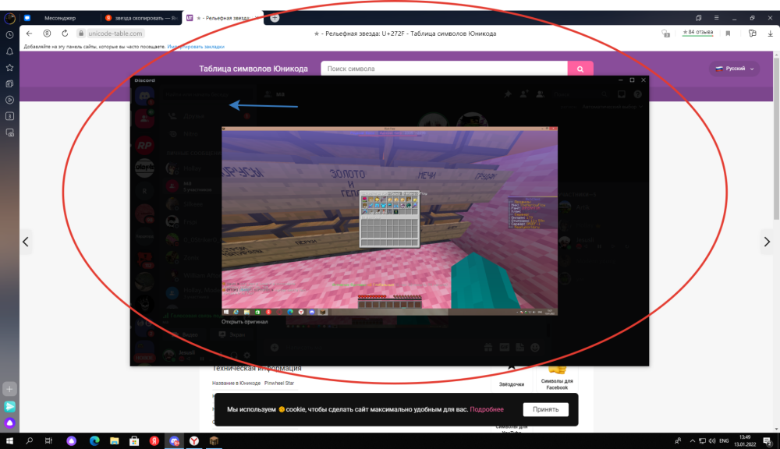Switch to 'звезда скопировать' Yandex tab
This screenshot has width=780, height=449.
[140, 18]
